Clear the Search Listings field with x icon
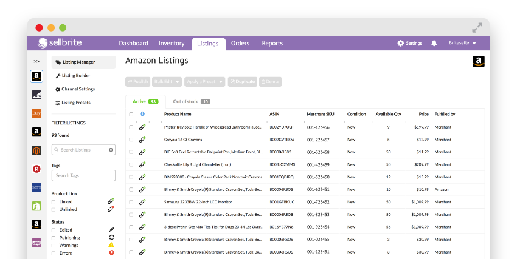 pyautogui.click(x=111, y=150)
